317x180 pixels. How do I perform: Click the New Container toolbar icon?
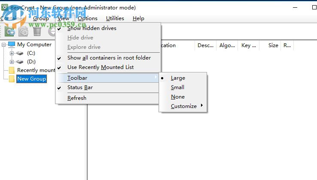(10, 32)
